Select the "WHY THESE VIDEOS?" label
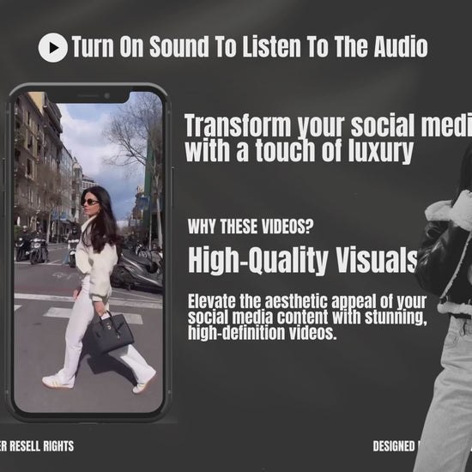This screenshot has width=472, height=472. click(x=251, y=227)
